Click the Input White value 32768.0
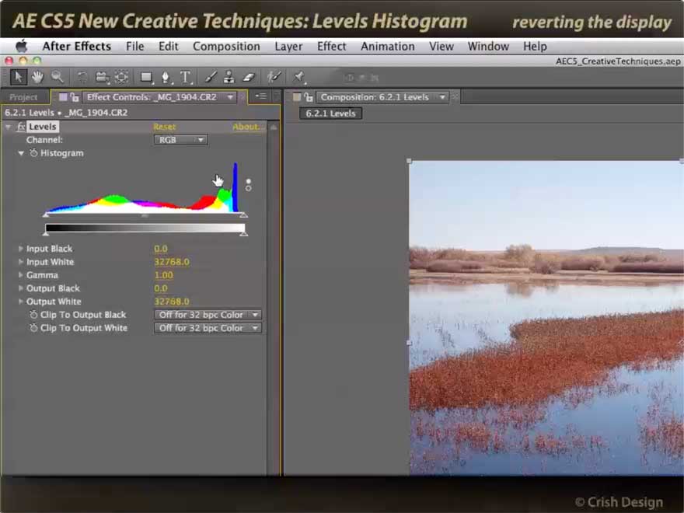684x513 pixels. coord(172,262)
